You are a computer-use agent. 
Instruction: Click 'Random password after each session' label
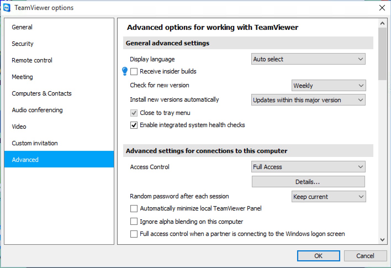(x=179, y=196)
